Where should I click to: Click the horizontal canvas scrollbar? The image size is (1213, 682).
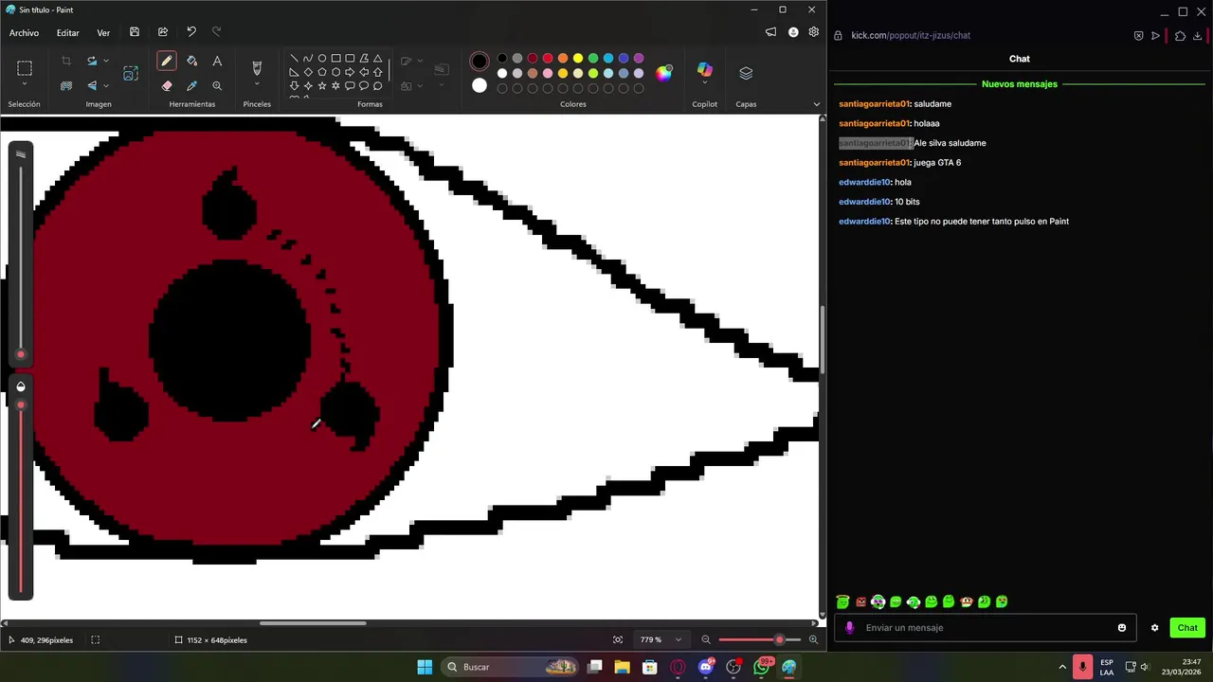(313, 623)
